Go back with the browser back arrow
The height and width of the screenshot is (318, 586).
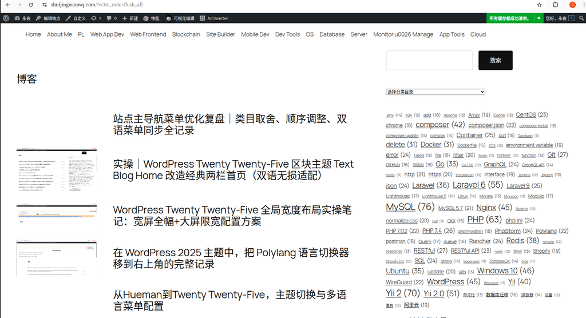click(x=8, y=5)
